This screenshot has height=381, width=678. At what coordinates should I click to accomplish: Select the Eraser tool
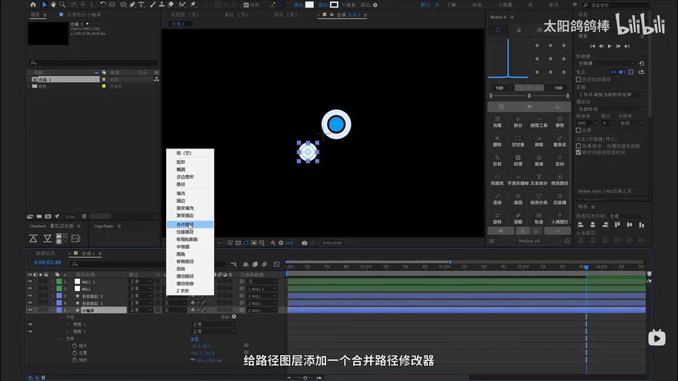[171, 5]
